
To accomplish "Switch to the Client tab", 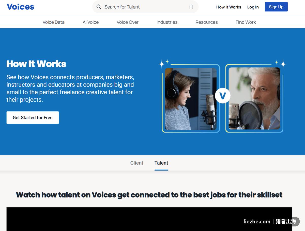I will pyautogui.click(x=137, y=163).
